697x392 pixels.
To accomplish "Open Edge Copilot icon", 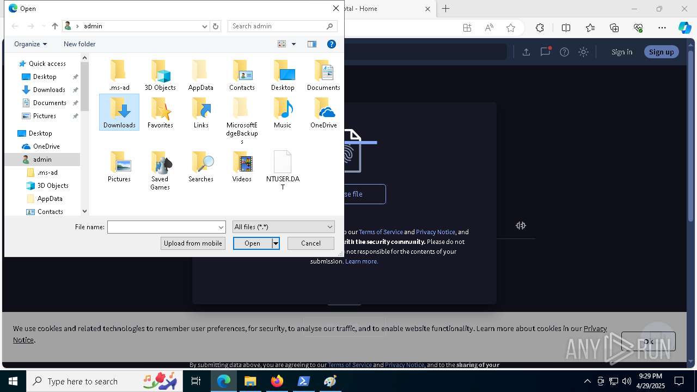I will (684, 28).
